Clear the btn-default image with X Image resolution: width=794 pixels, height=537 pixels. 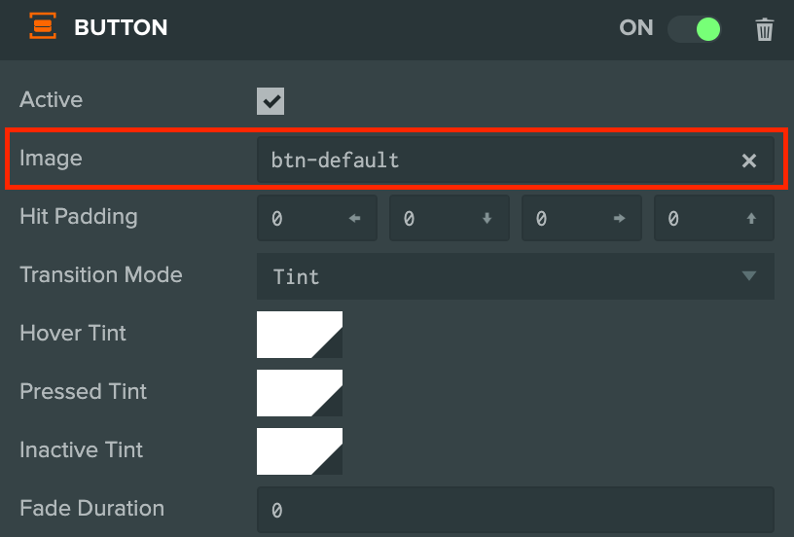tap(749, 161)
